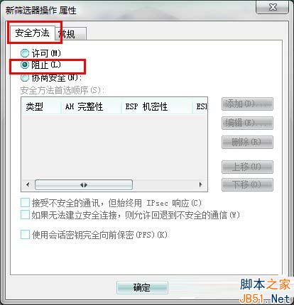
Task: Click the 添加 (D) button
Action: click(x=247, y=104)
